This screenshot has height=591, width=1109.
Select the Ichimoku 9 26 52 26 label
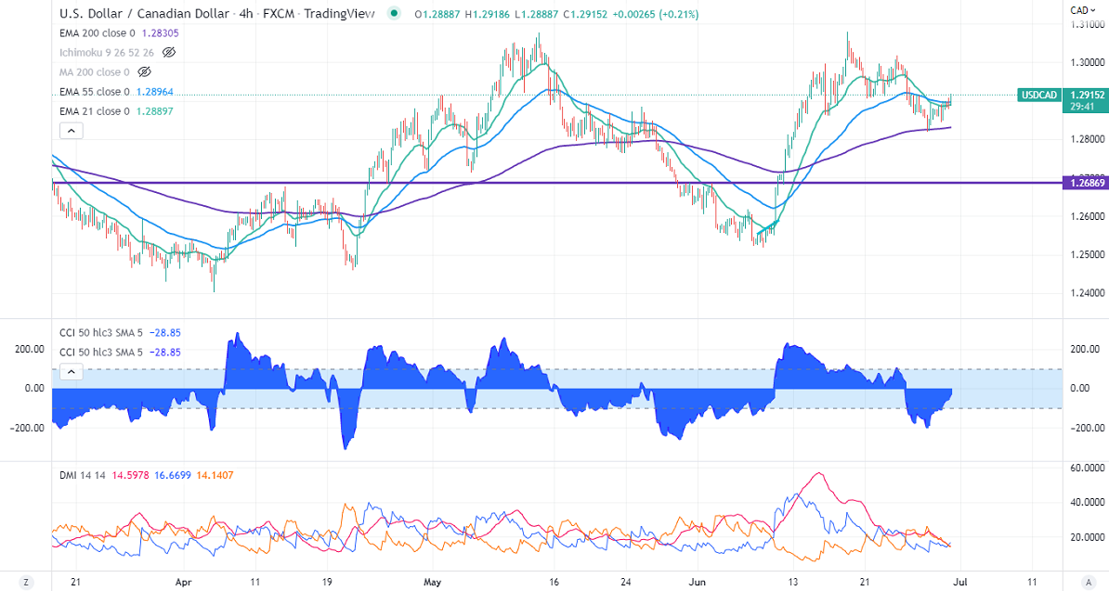107,52
